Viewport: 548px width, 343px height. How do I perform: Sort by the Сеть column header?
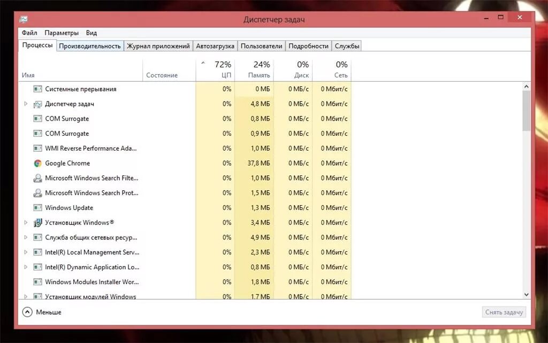(x=332, y=70)
